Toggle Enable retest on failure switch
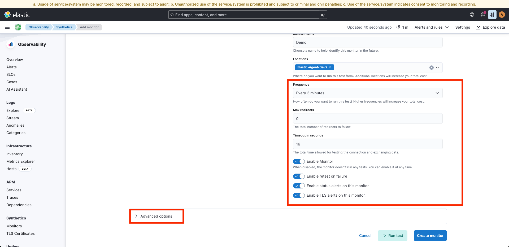 pyautogui.click(x=299, y=176)
